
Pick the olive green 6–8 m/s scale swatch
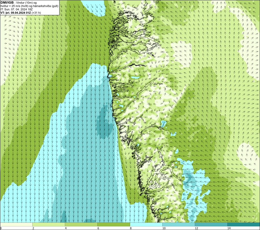click(114, 225)
